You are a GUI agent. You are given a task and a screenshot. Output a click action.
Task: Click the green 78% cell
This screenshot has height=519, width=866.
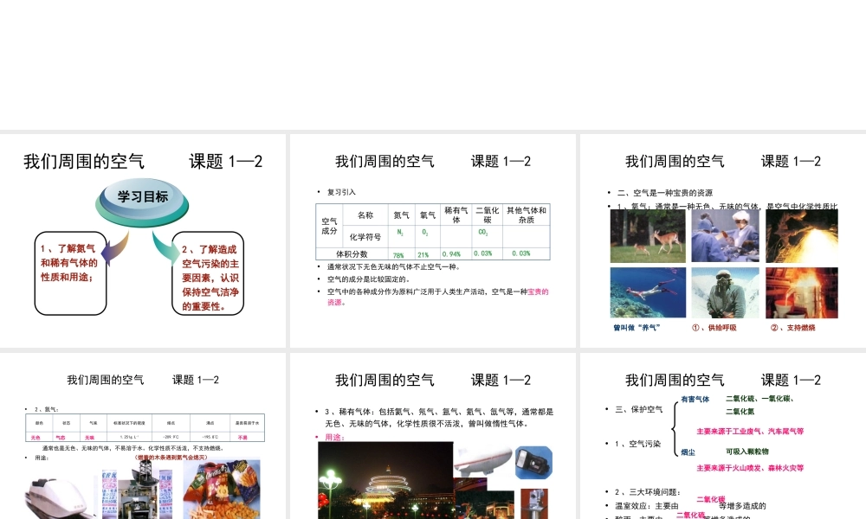click(398, 255)
